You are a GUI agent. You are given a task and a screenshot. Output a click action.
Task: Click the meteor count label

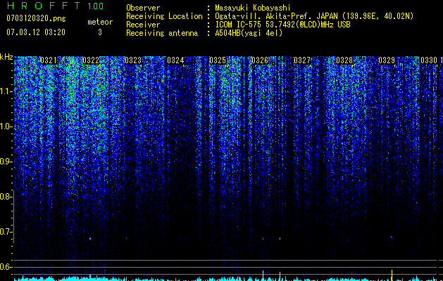100,22
